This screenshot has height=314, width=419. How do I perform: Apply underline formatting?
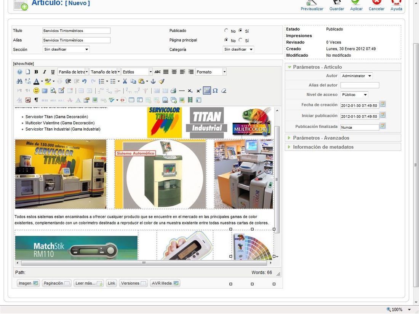coord(53,72)
